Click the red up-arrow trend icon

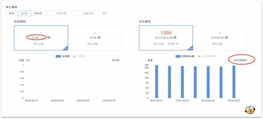pos(177,44)
